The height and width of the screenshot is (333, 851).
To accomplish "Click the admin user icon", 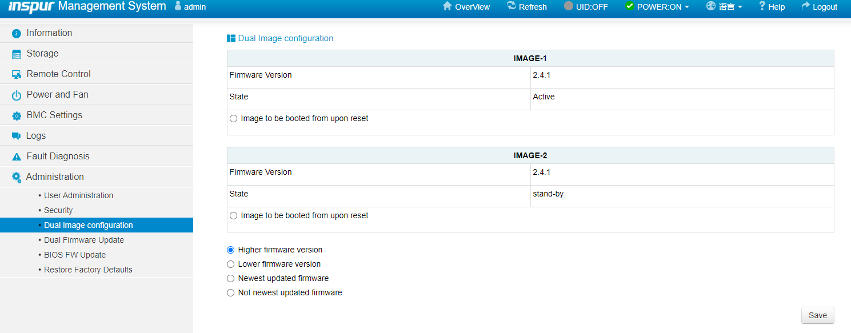I will [178, 6].
